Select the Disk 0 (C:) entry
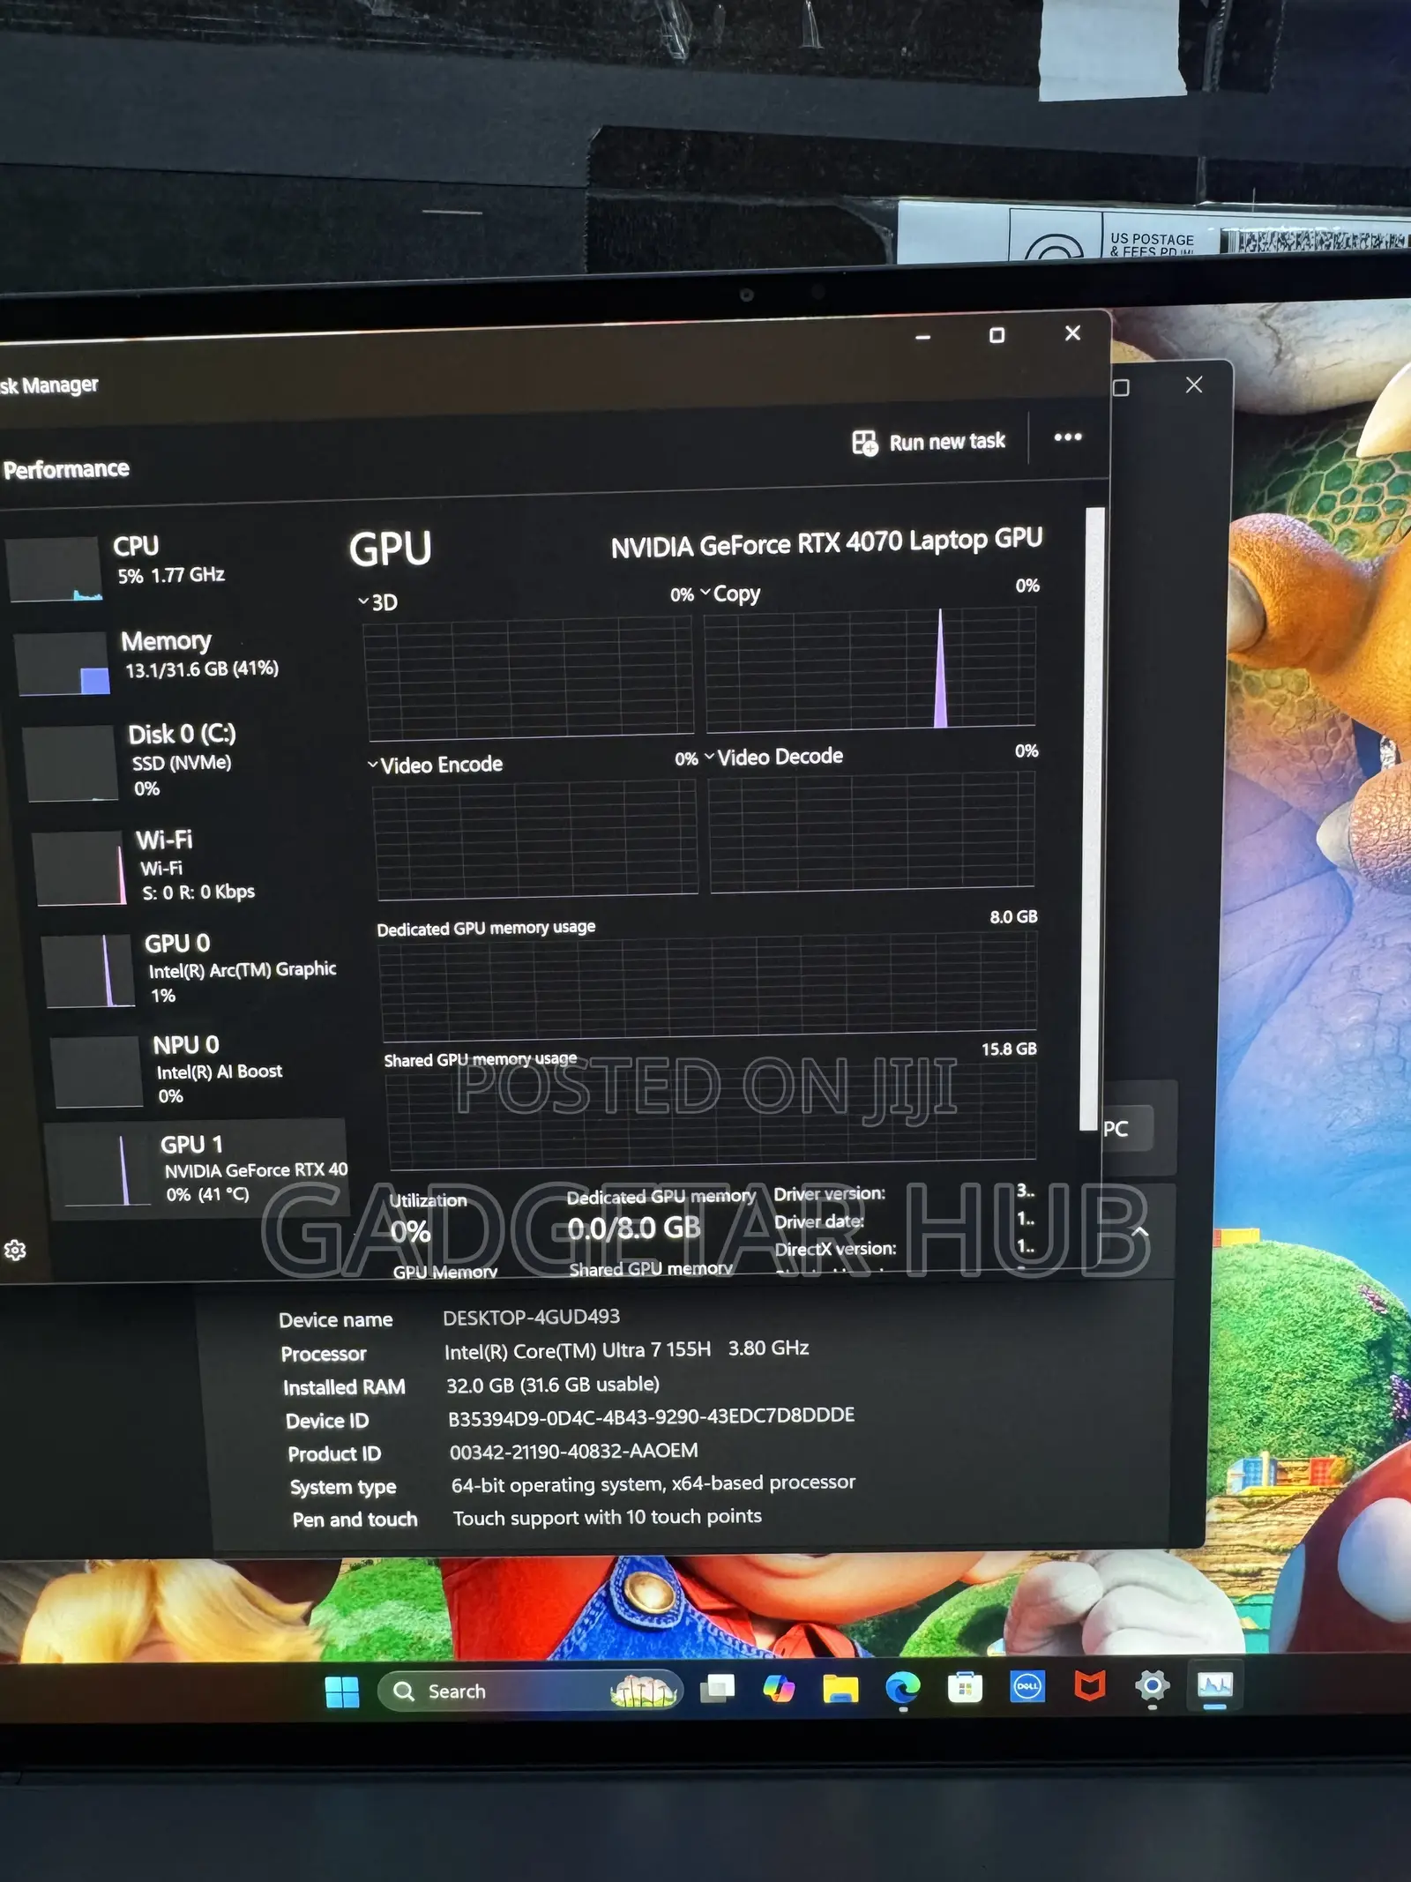This screenshot has width=1411, height=1882. 176,760
